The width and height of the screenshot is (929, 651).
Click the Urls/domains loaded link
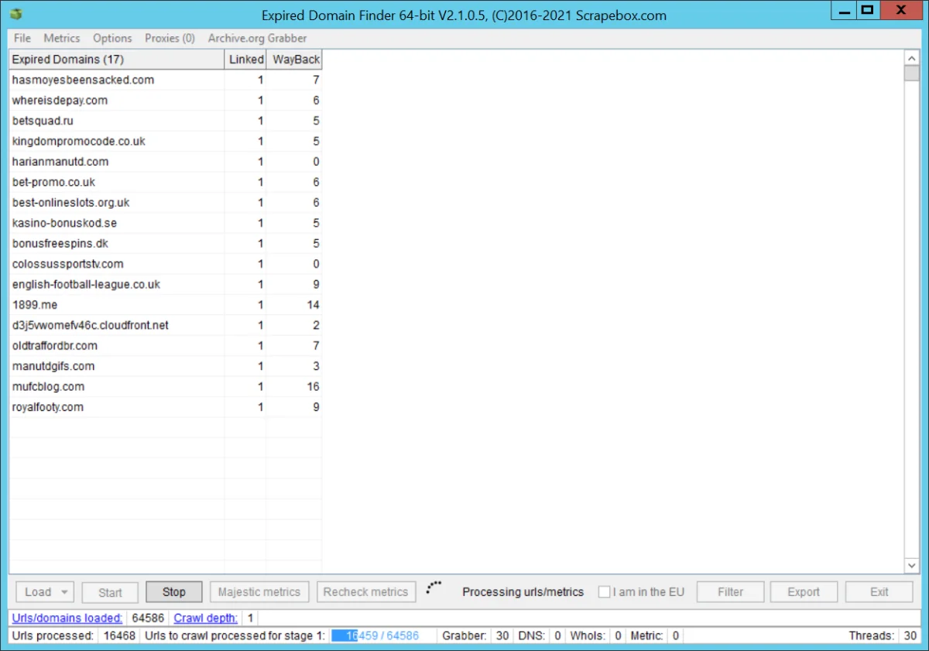pos(67,618)
